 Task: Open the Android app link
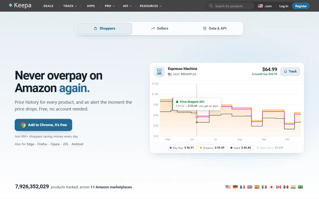77,144
